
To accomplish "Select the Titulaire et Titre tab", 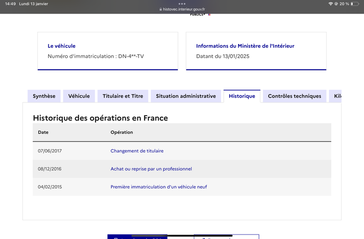I will (123, 96).
